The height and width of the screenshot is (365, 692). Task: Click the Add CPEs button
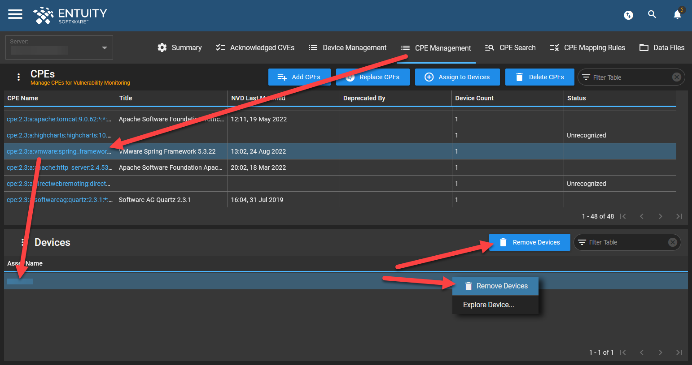click(299, 77)
